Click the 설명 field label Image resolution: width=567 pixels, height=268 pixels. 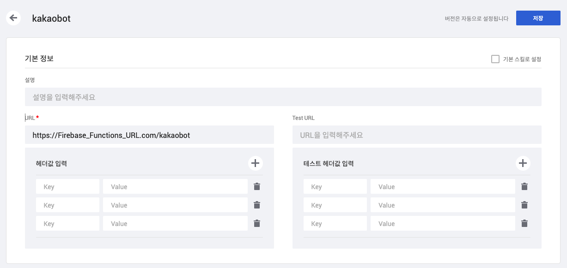coord(30,80)
